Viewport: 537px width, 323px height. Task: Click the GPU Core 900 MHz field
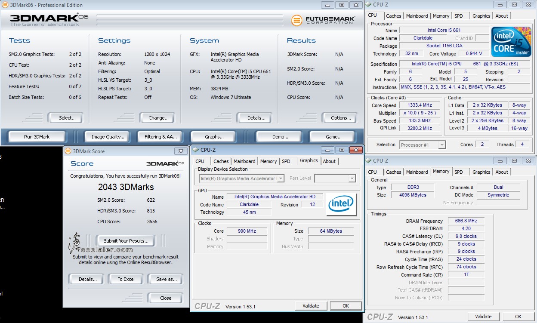click(x=247, y=231)
